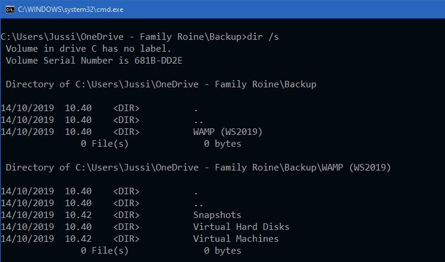Click the 10.42 time on Virtual Machines row

point(79,239)
